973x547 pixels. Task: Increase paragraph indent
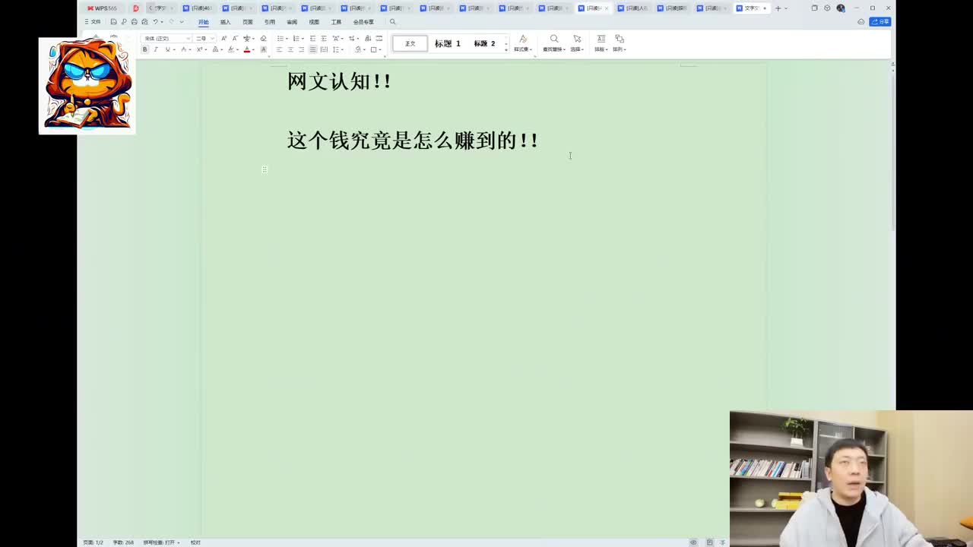[x=324, y=39]
